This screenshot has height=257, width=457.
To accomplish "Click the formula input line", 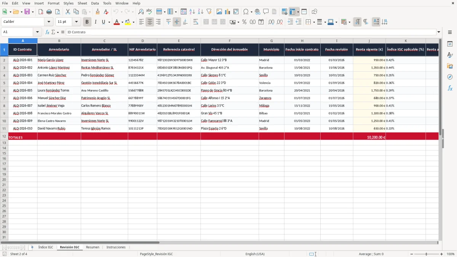I will tap(251, 32).
